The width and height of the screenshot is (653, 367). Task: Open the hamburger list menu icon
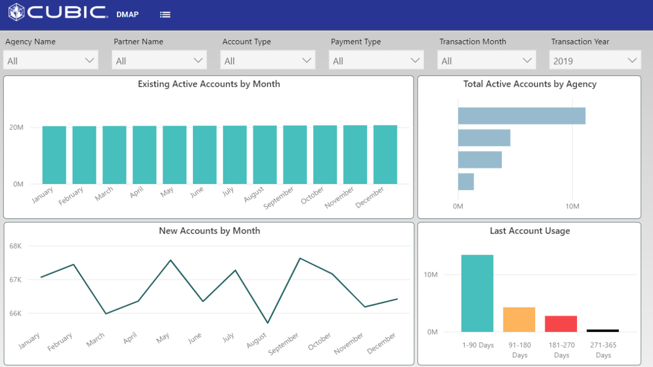click(x=165, y=15)
